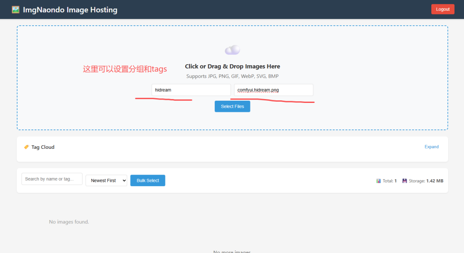The width and height of the screenshot is (464, 253).
Task: Click the supported formats text line
Action: (x=232, y=76)
